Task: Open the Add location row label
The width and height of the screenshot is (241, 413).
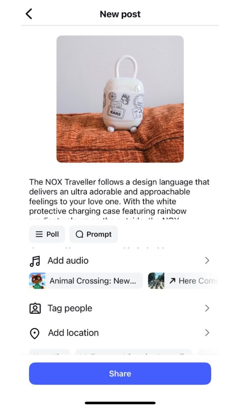Action: pyautogui.click(x=73, y=333)
